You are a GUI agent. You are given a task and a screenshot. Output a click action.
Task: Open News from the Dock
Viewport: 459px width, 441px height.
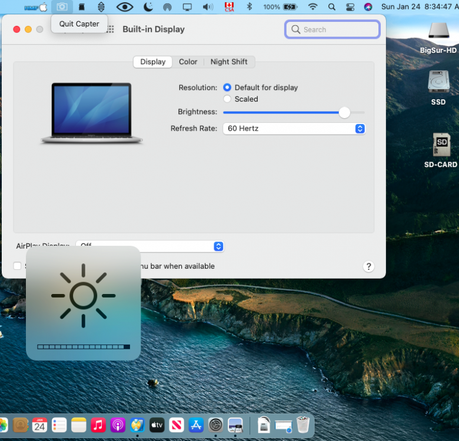coord(177,425)
